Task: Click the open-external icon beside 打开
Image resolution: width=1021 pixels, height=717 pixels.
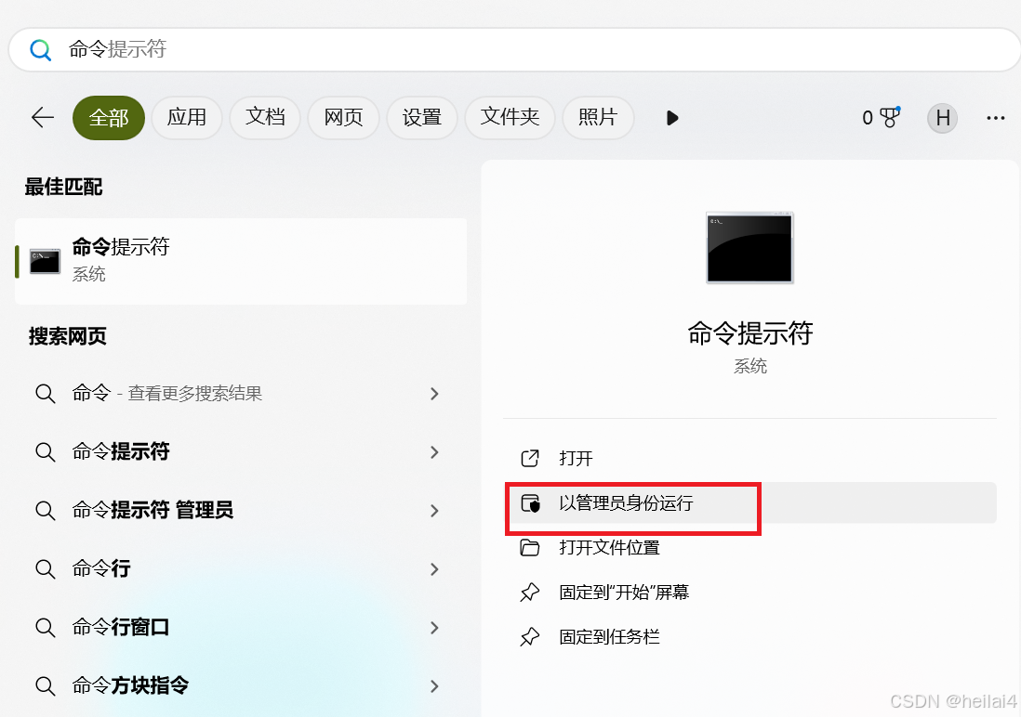Action: click(x=530, y=459)
